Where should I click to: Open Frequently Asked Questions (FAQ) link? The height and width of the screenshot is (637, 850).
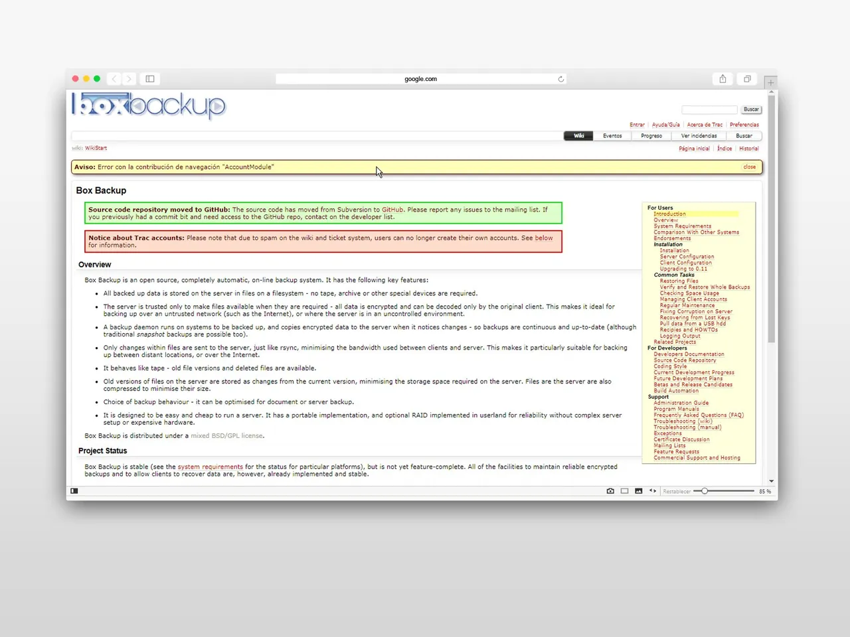(699, 415)
